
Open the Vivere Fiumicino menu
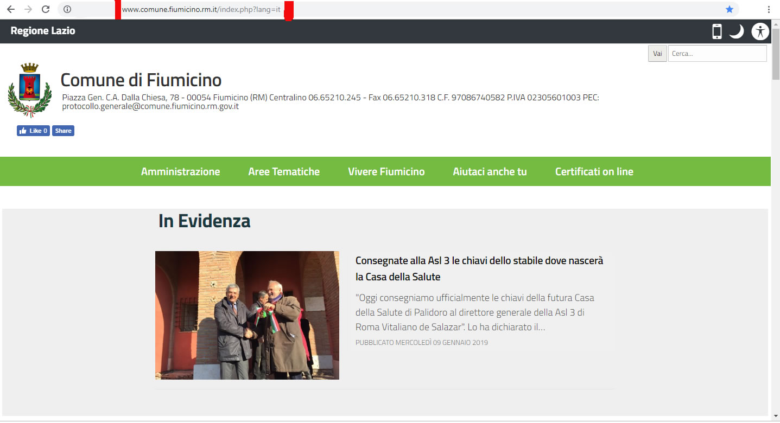click(386, 171)
